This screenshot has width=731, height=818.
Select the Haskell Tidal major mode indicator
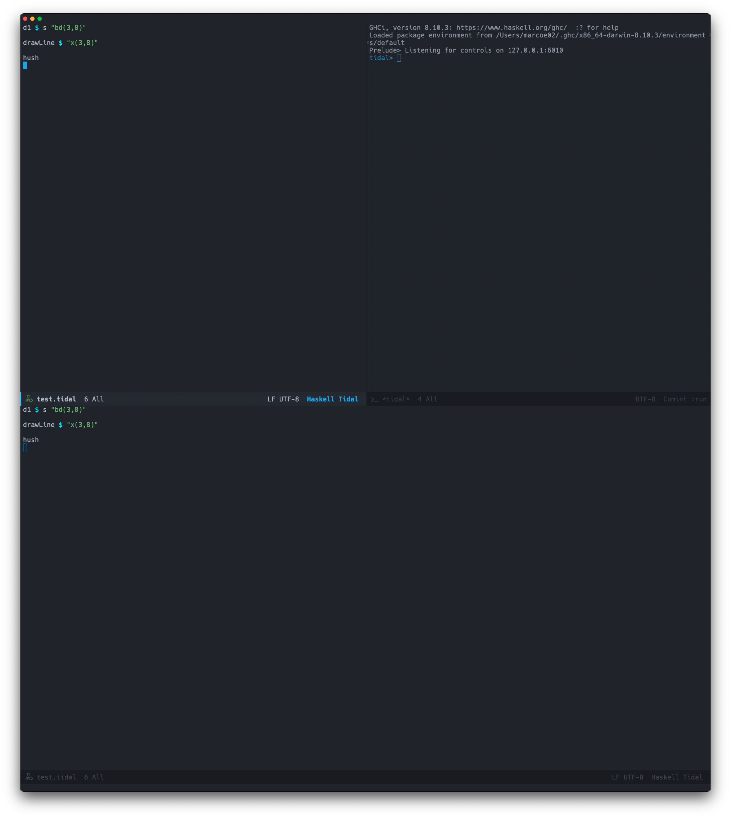[332, 399]
